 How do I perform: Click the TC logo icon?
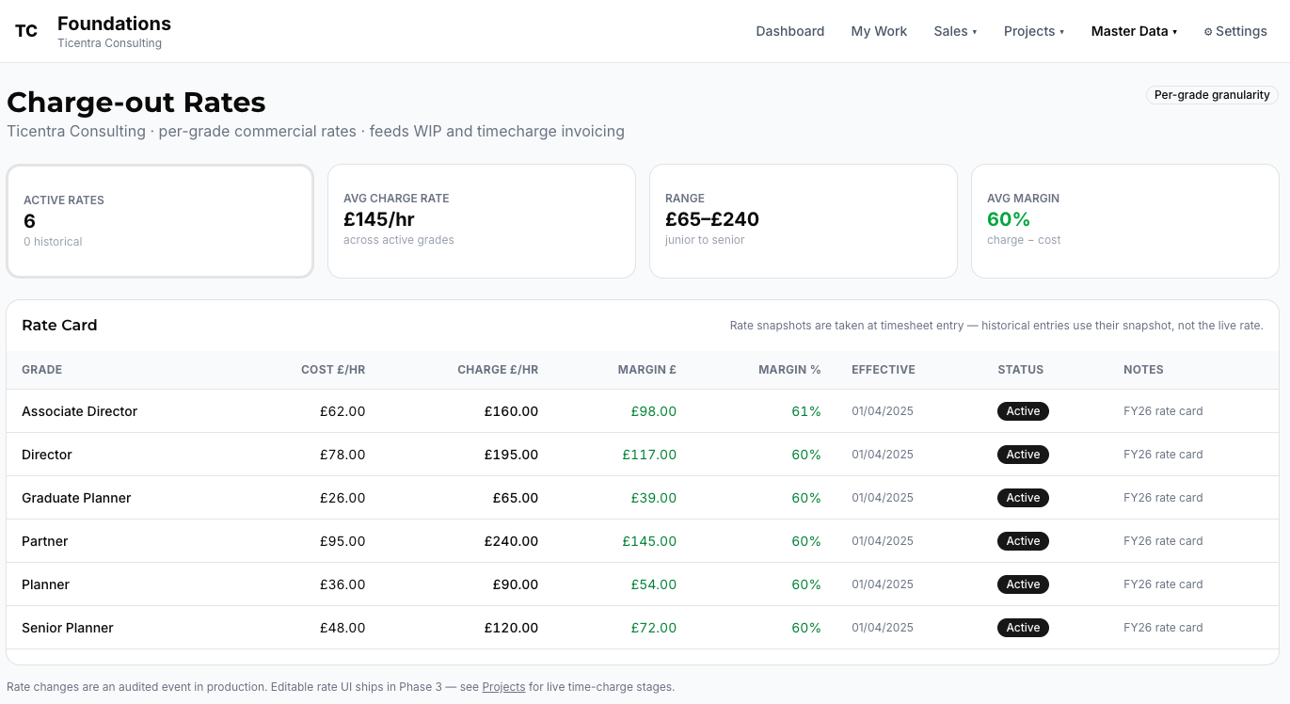click(x=26, y=31)
